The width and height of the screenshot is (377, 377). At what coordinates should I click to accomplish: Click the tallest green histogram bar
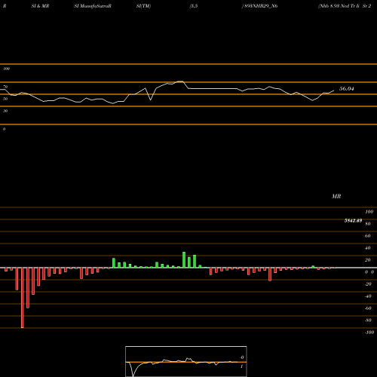(x=184, y=260)
